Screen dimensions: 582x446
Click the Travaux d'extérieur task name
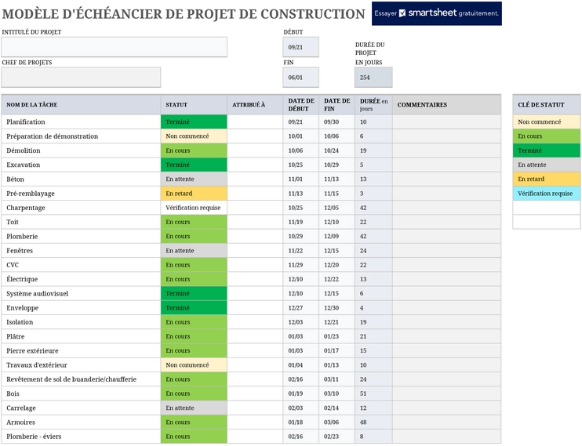[x=37, y=365]
